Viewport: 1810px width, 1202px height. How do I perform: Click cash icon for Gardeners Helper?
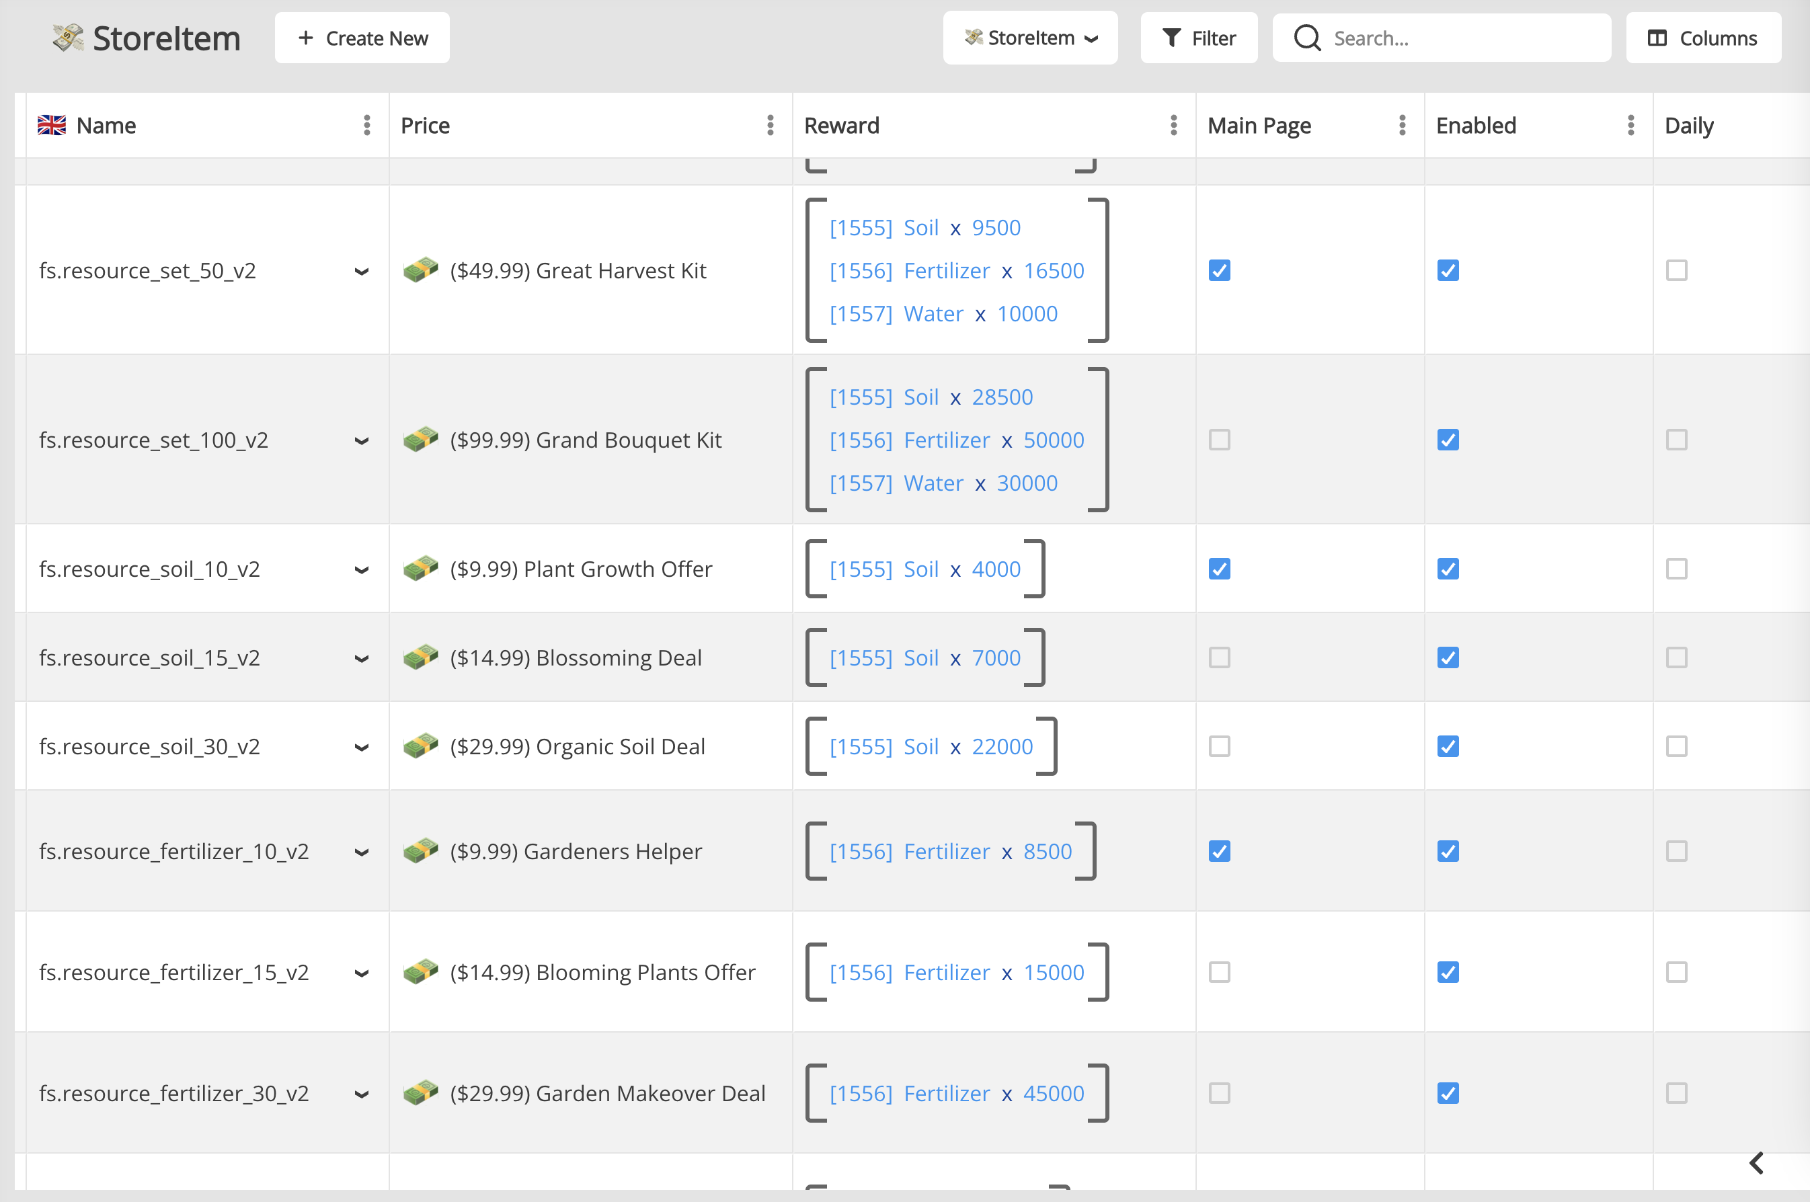click(421, 850)
